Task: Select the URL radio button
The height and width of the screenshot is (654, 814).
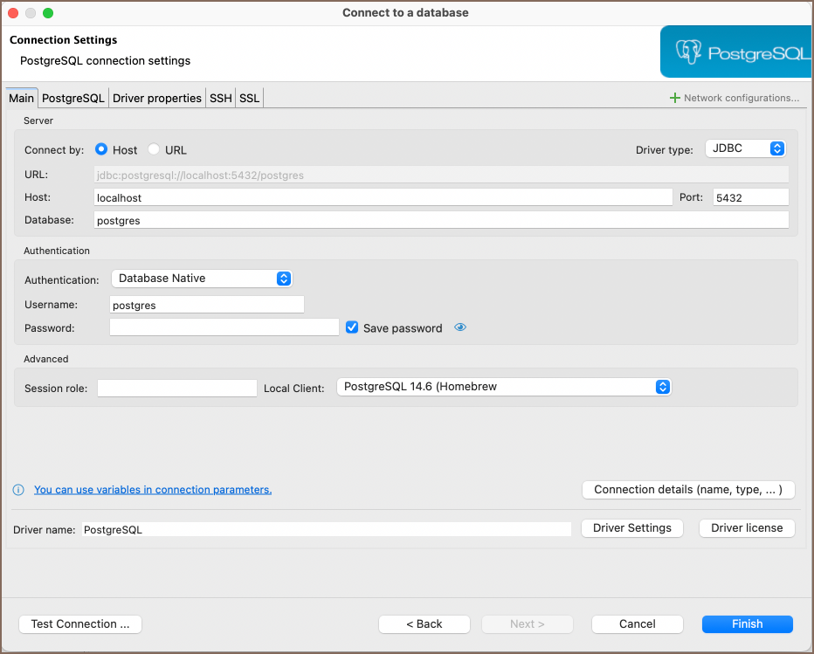Action: click(154, 149)
